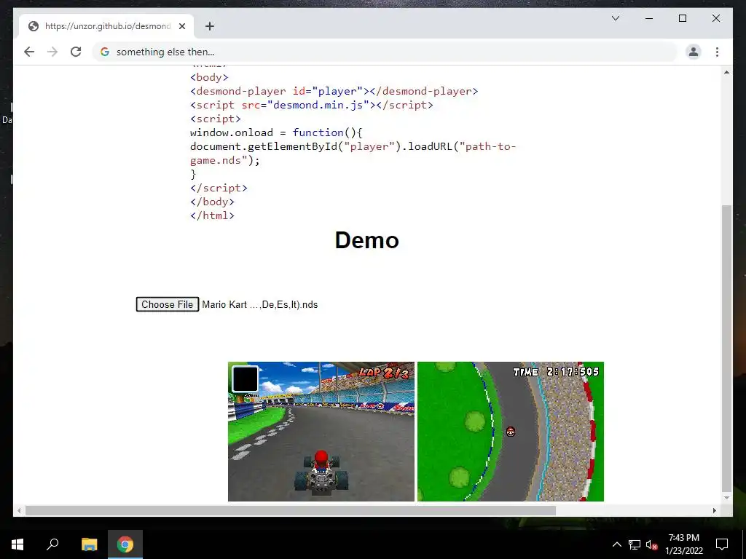
Task: Click the vertical scrollbar thumb
Action: point(726,349)
